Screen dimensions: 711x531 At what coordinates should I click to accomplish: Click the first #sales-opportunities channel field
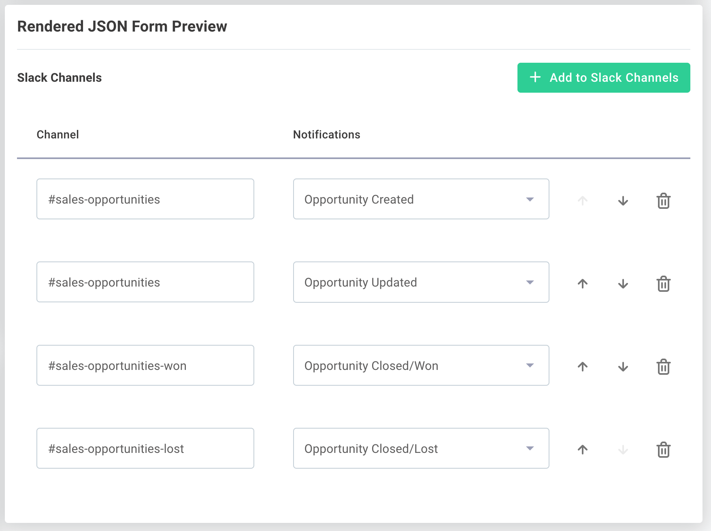(145, 199)
